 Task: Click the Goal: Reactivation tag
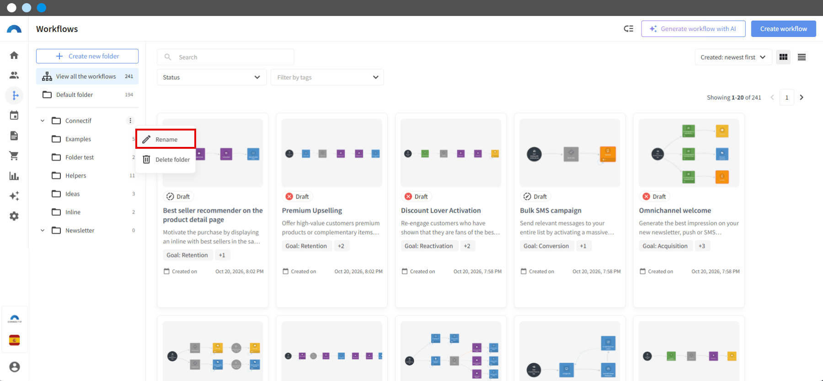[429, 246]
